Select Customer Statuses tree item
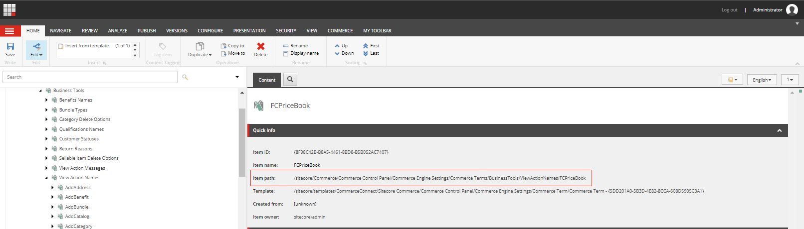This screenshot has height=229, width=804. coord(79,139)
